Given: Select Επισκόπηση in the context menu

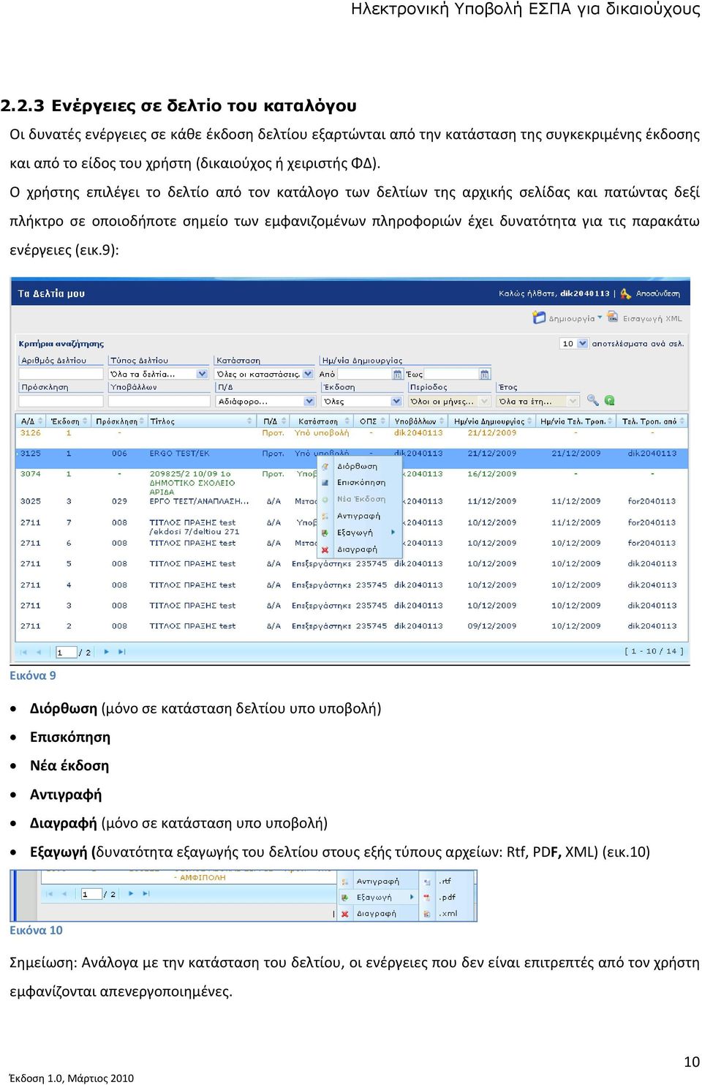Looking at the screenshot, I should pos(361,482).
